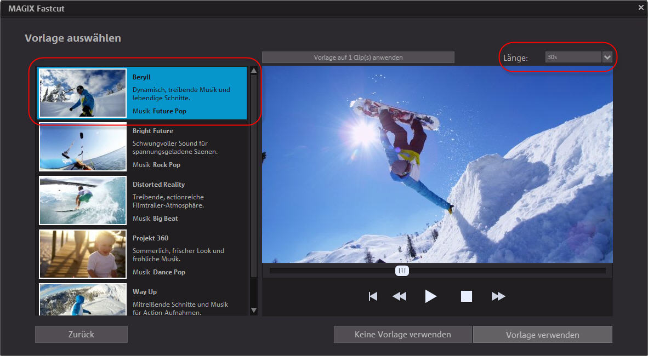Choose the Distorted Reality template
The width and height of the screenshot is (648, 356).
(143, 200)
